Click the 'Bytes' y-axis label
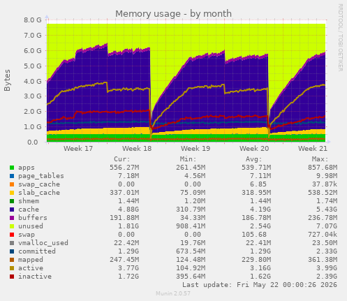 click(7, 80)
